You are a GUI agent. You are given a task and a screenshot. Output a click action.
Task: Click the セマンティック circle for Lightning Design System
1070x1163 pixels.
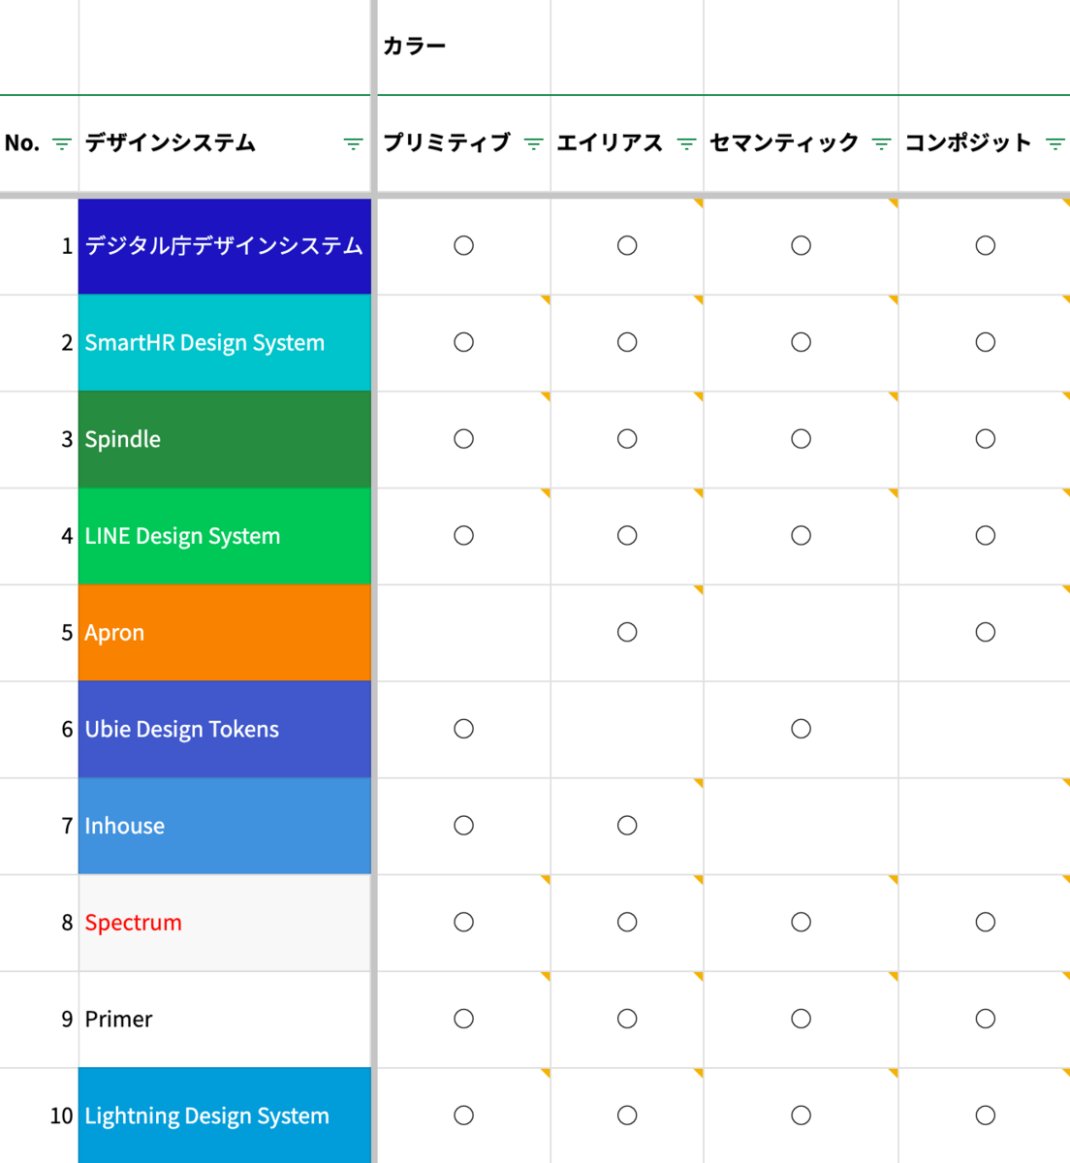pos(801,1116)
